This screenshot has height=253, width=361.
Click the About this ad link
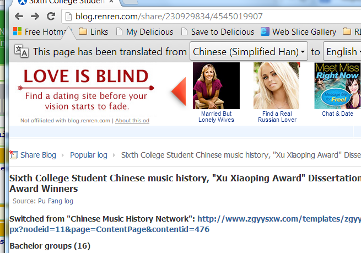[x=132, y=120]
